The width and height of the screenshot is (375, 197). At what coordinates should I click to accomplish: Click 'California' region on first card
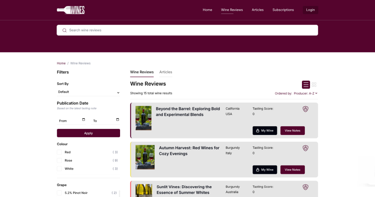click(x=233, y=109)
